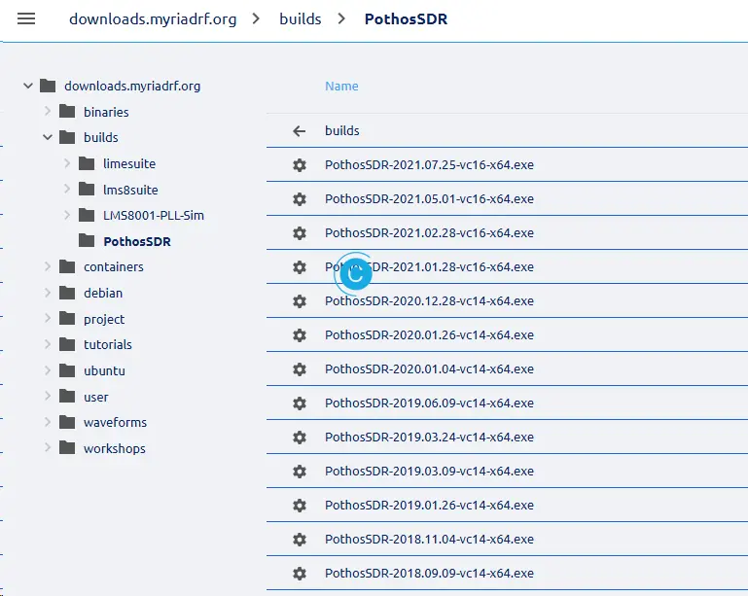Click gear icon for PothosSDR-2019.03.24
This screenshot has width=748, height=596.
click(300, 438)
